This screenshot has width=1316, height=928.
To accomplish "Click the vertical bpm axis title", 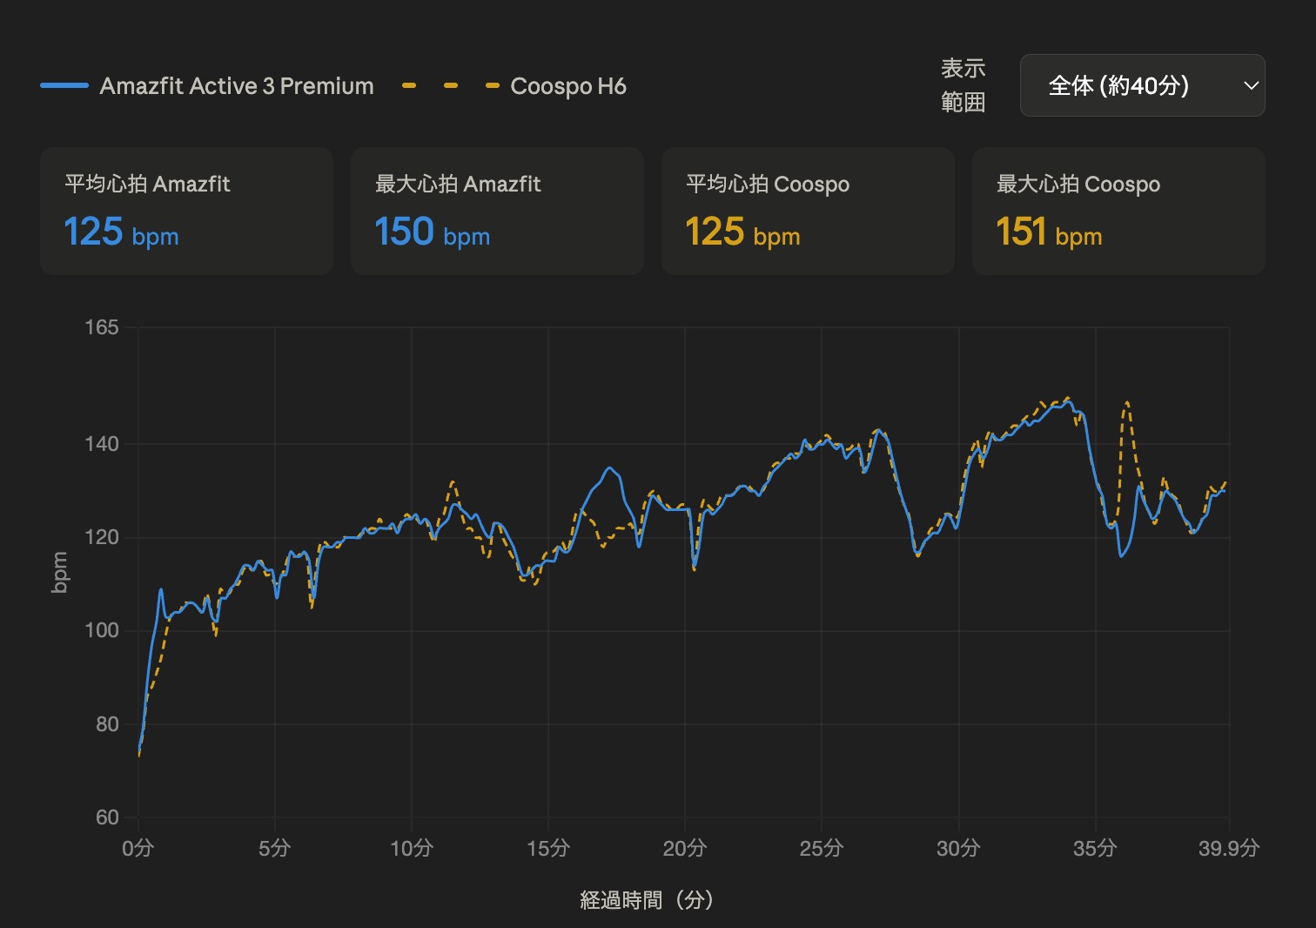I will pos(59,573).
